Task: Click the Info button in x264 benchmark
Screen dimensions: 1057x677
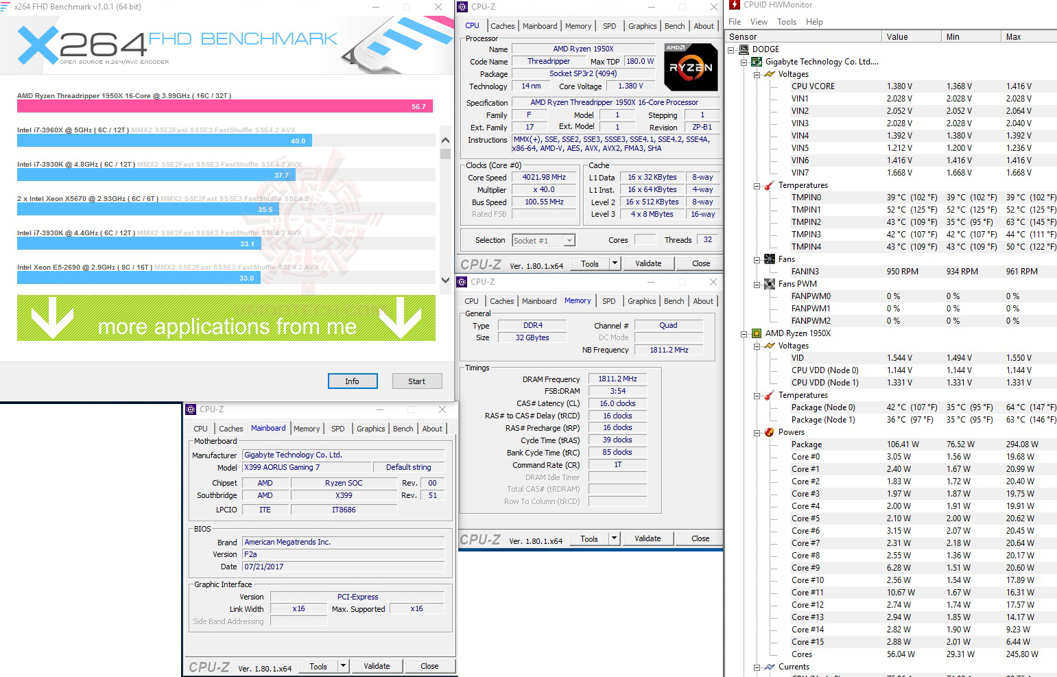Action: (x=353, y=381)
